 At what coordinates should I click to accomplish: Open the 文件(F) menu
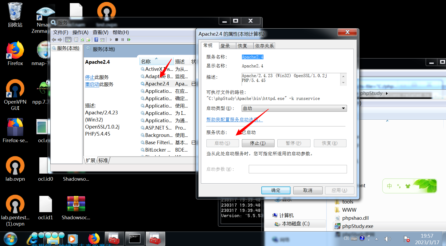point(61,32)
